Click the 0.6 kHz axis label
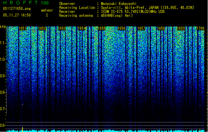Image resolution: width=208 pixels, height=132 pixels. (3, 125)
